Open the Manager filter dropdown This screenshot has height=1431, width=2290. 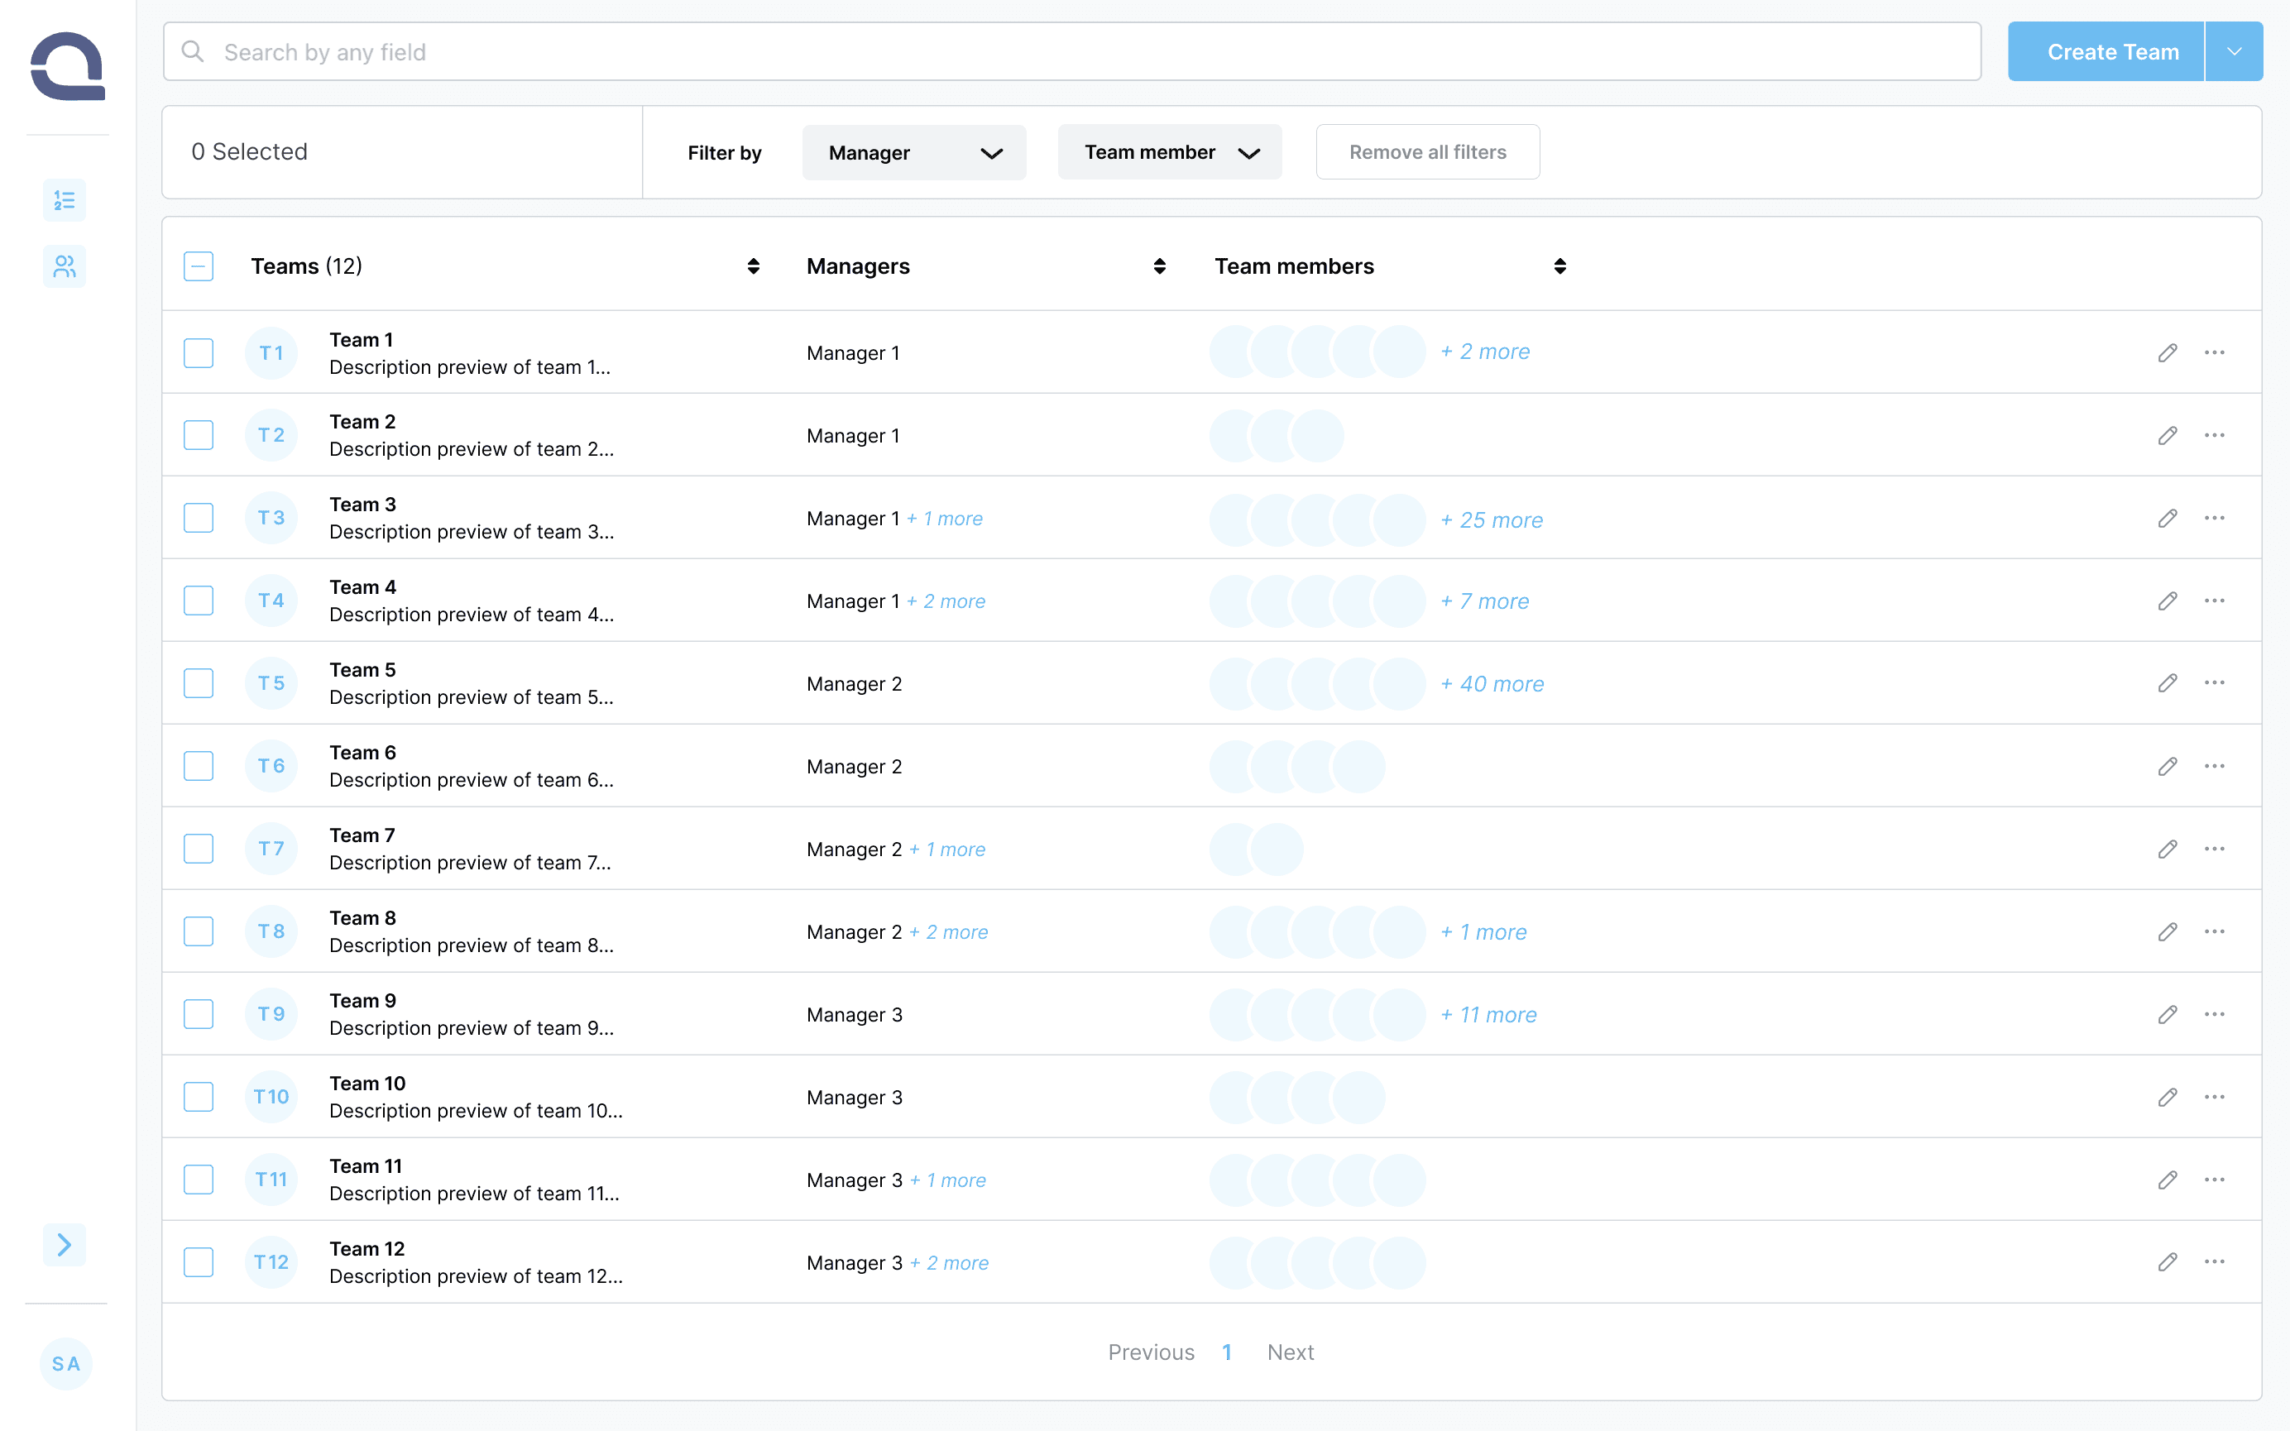[x=913, y=152]
